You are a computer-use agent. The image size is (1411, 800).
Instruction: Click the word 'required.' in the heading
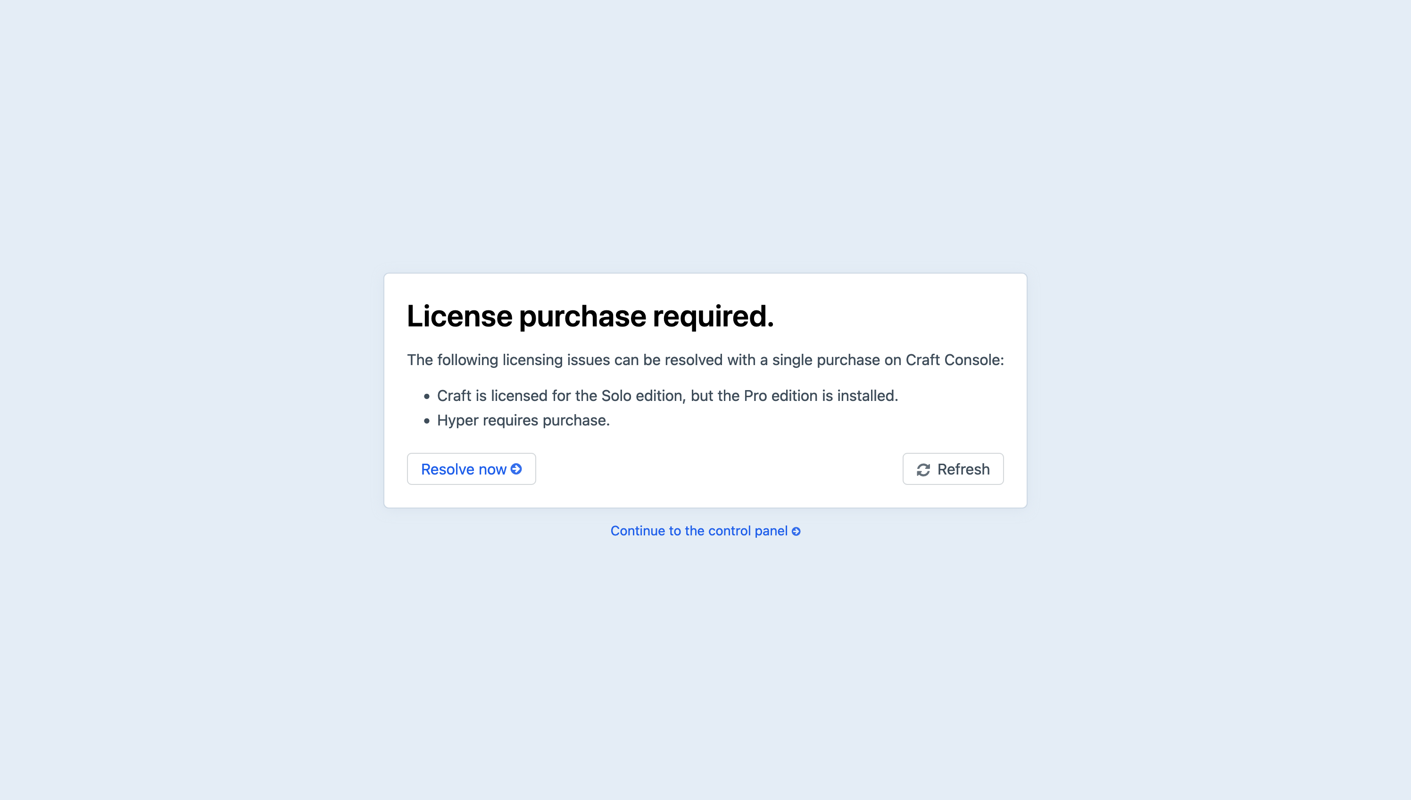(713, 316)
